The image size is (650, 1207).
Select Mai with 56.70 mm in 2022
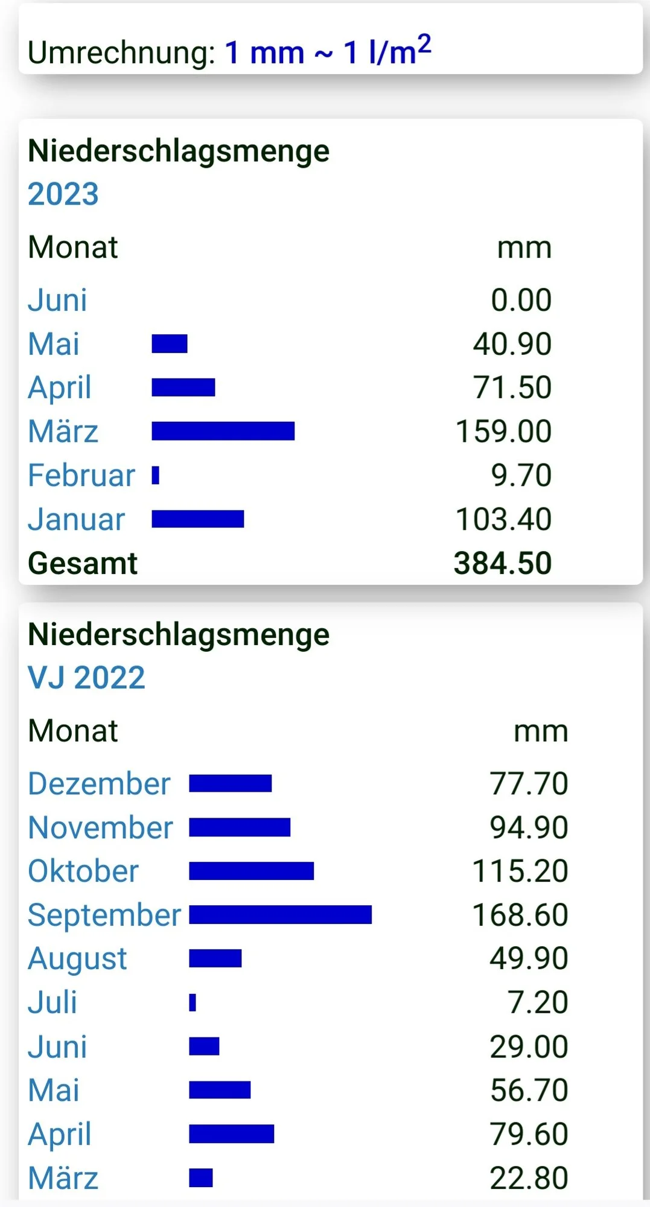coord(54,1091)
